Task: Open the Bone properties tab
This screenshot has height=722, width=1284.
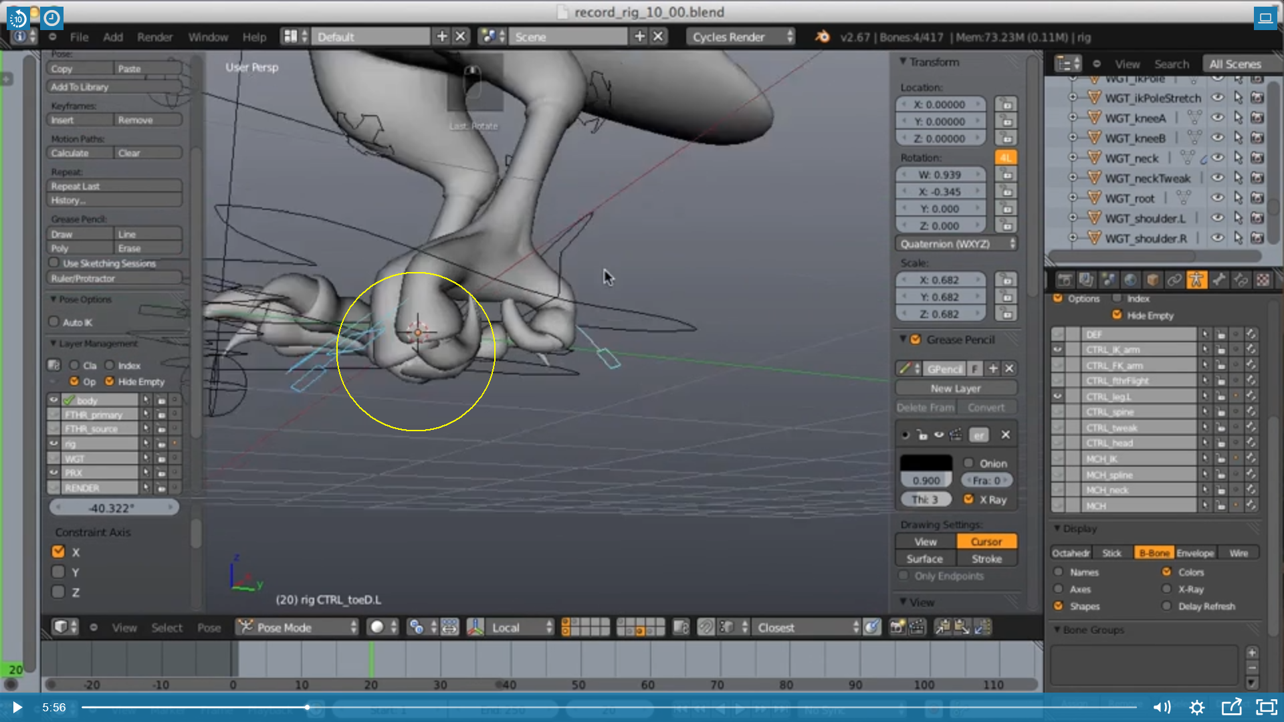Action: (x=1218, y=279)
